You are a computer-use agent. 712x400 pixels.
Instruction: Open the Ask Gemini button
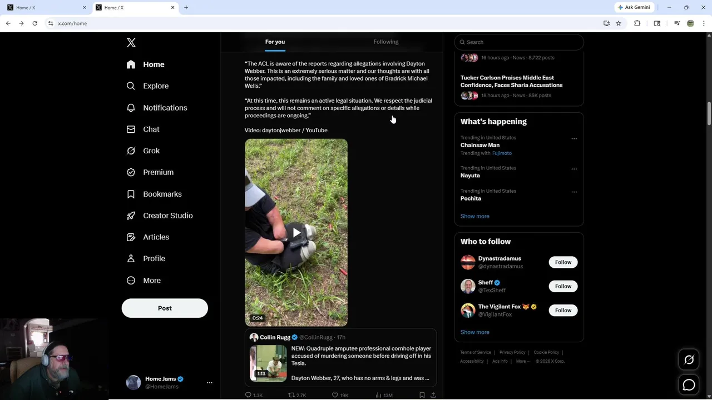pos(633,7)
